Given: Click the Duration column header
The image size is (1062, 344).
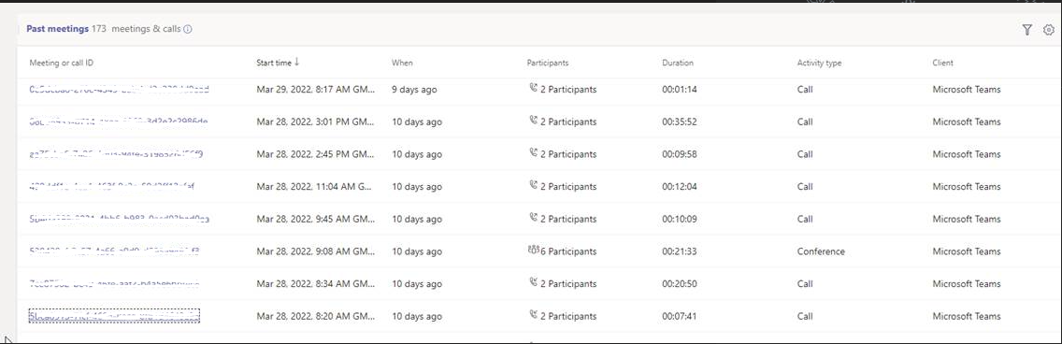Looking at the screenshot, I should pyautogui.click(x=677, y=63).
